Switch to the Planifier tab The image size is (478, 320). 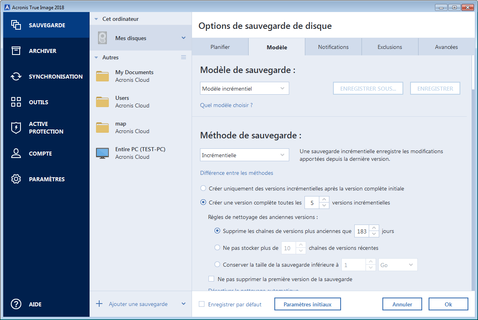point(220,47)
